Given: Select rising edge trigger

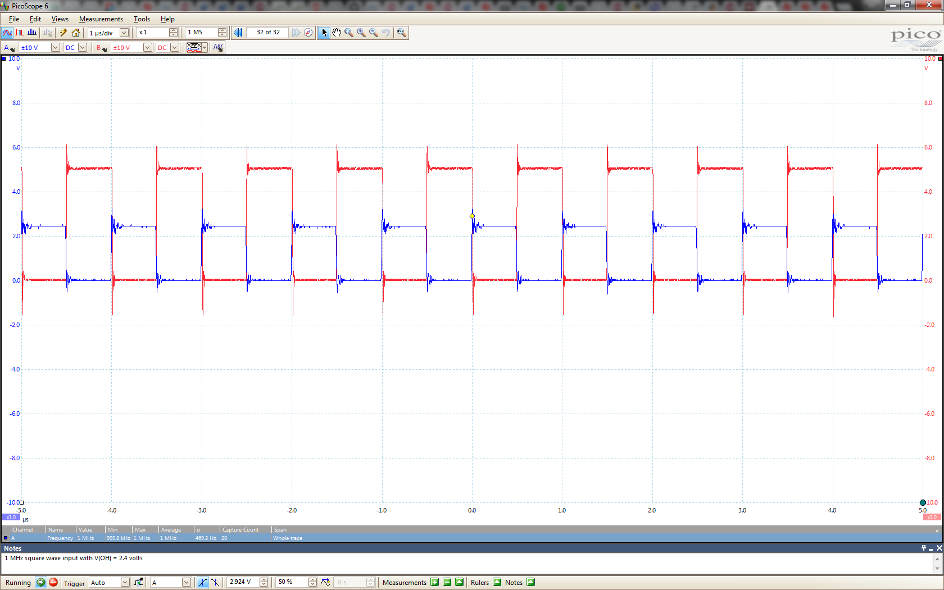Looking at the screenshot, I should tap(202, 582).
